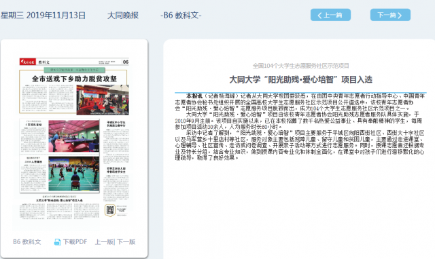The width and height of the screenshot is (435, 259).
Task: Click the PDF download icon
Action: tap(57, 242)
